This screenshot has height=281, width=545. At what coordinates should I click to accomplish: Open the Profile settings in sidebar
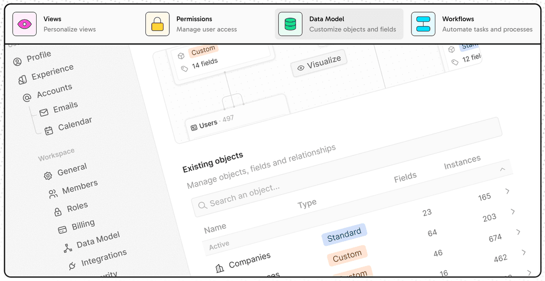[32, 59]
